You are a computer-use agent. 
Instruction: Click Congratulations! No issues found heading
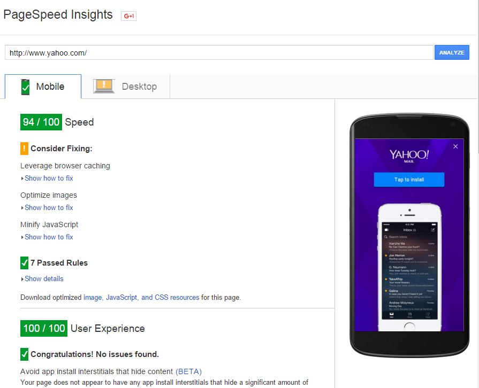(95, 354)
